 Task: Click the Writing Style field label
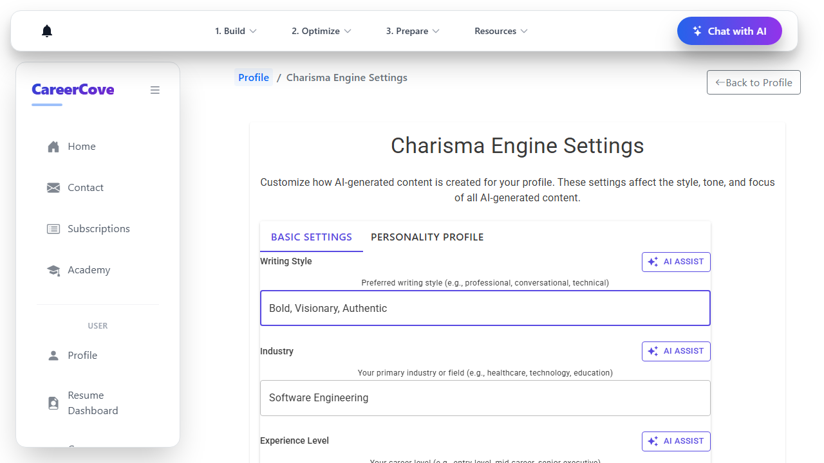[x=286, y=261]
